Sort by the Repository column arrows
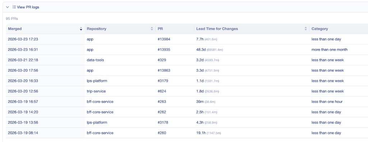 click(x=152, y=29)
